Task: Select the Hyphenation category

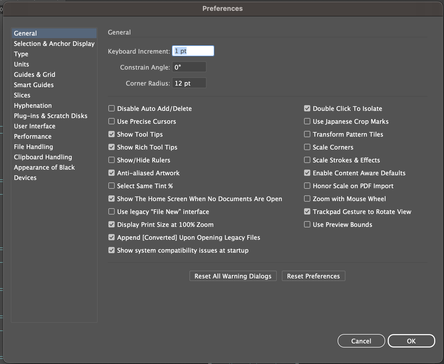Action: coord(33,105)
